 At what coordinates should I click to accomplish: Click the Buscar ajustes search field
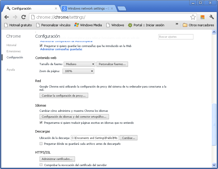(176, 37)
